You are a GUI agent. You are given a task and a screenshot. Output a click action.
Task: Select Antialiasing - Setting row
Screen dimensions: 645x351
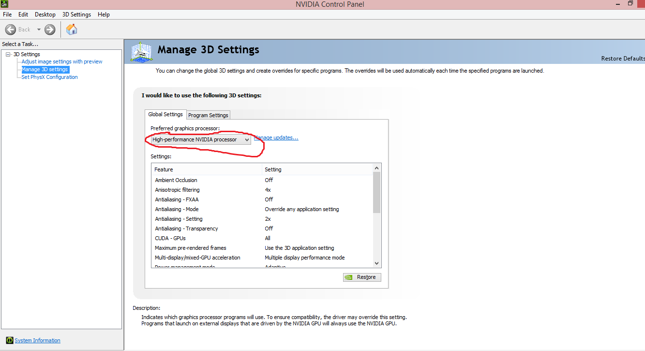click(262, 219)
